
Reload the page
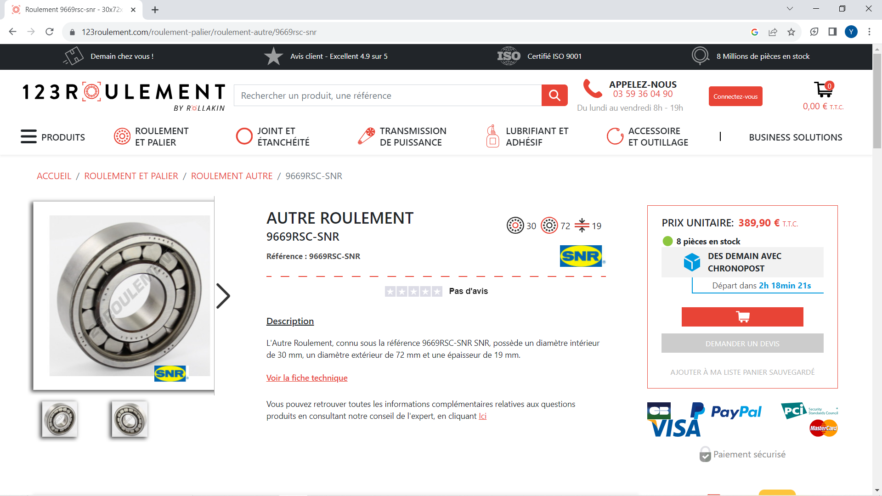tap(50, 32)
